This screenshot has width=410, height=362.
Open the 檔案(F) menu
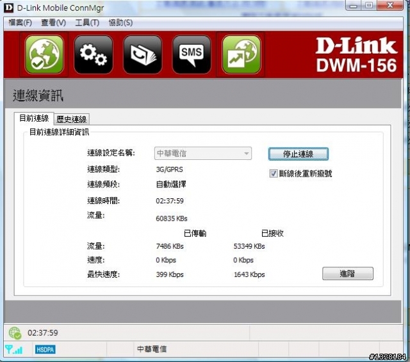[x=20, y=23]
